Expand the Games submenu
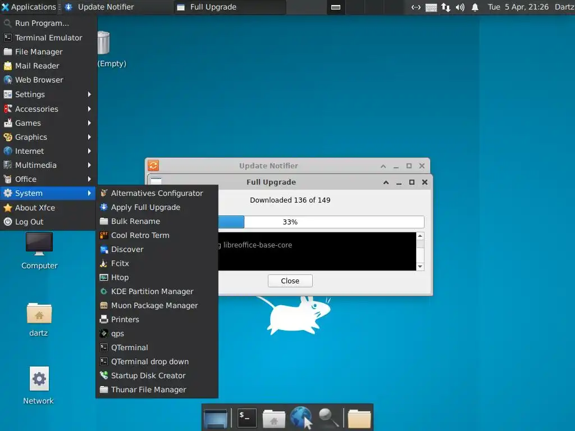Viewport: 575px width, 431px height. click(x=48, y=123)
